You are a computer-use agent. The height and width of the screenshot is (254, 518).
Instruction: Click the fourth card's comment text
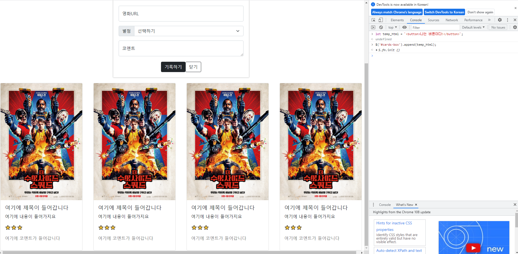click(x=312, y=238)
